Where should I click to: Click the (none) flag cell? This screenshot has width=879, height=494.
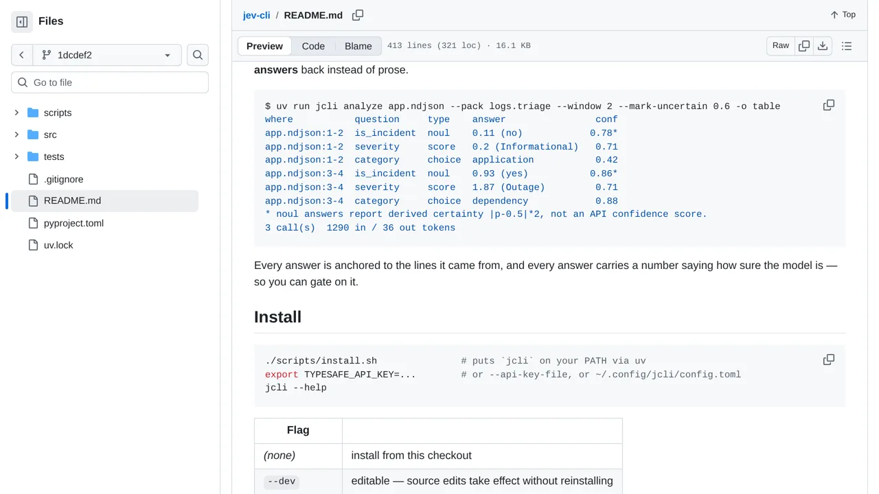pyautogui.click(x=298, y=456)
